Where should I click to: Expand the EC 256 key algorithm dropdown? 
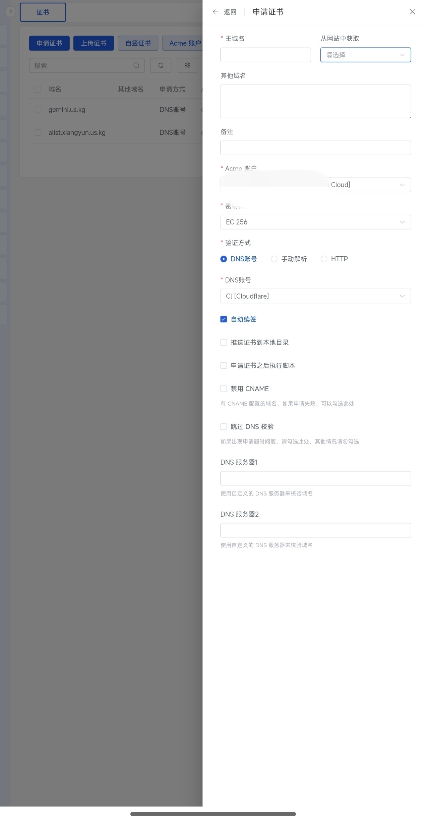pyautogui.click(x=315, y=222)
